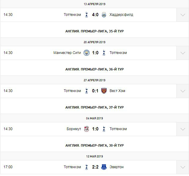Click the Manchester City club crest

point(86,53)
